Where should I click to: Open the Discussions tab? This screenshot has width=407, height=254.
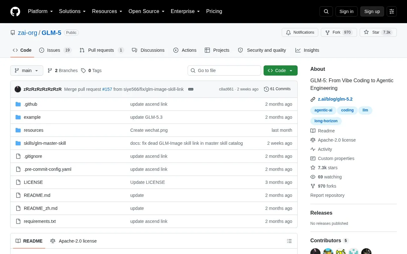coord(148,50)
